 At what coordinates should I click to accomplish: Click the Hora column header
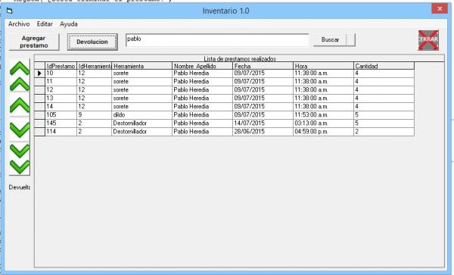[x=323, y=66]
